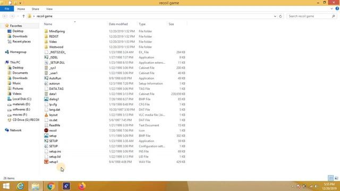Image resolution: width=340 pixels, height=191 pixels.
Task: Open Google Chrome from the taskbar
Action: pos(51,186)
